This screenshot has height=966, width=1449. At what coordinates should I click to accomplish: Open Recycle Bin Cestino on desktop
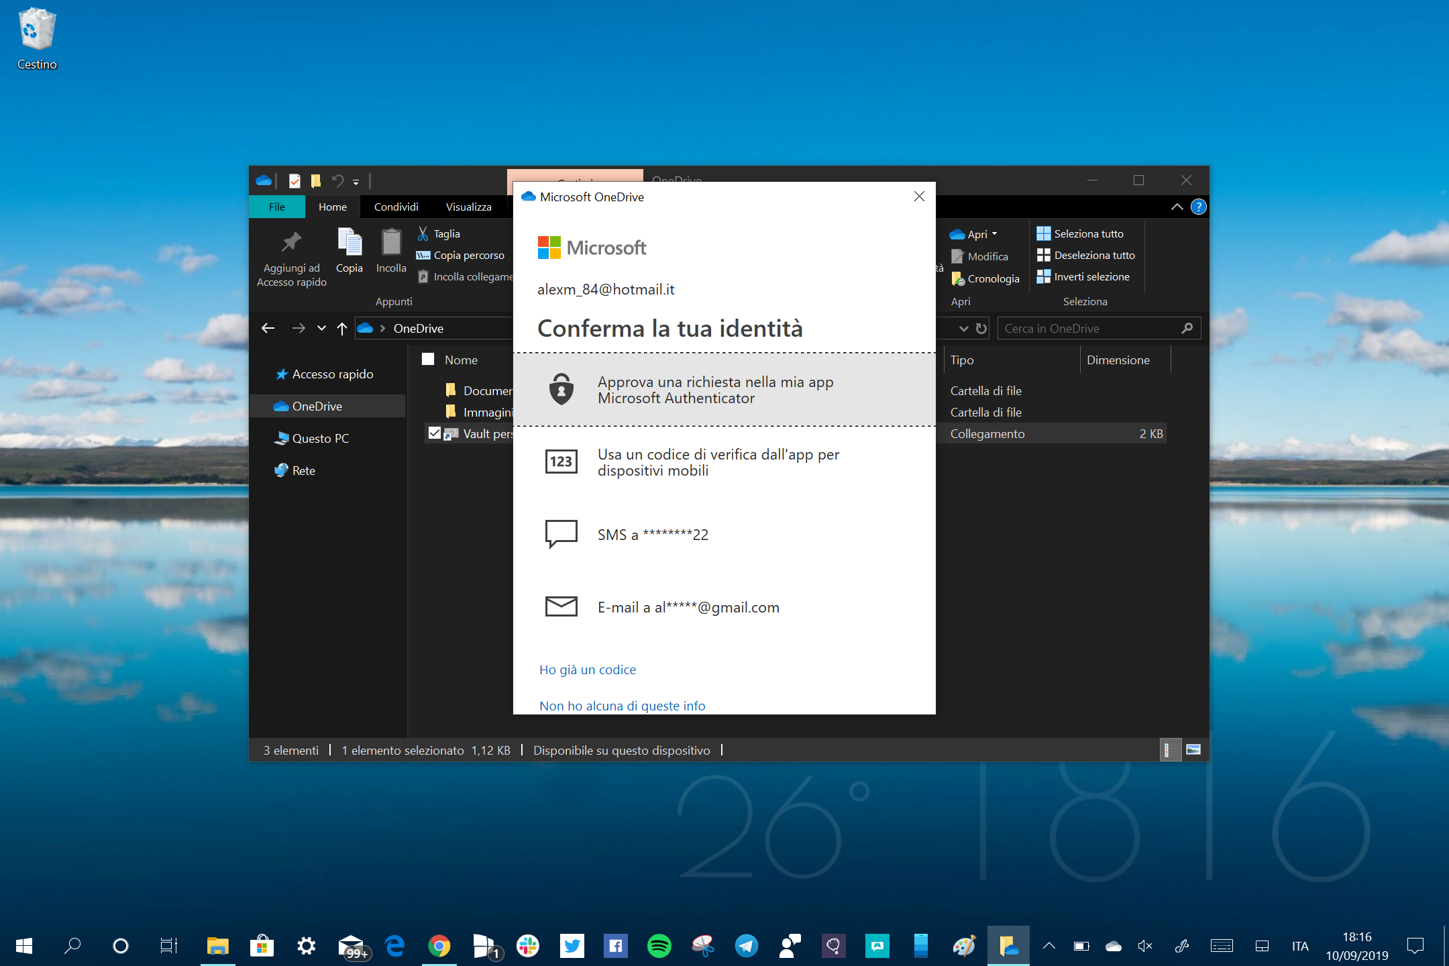click(37, 38)
